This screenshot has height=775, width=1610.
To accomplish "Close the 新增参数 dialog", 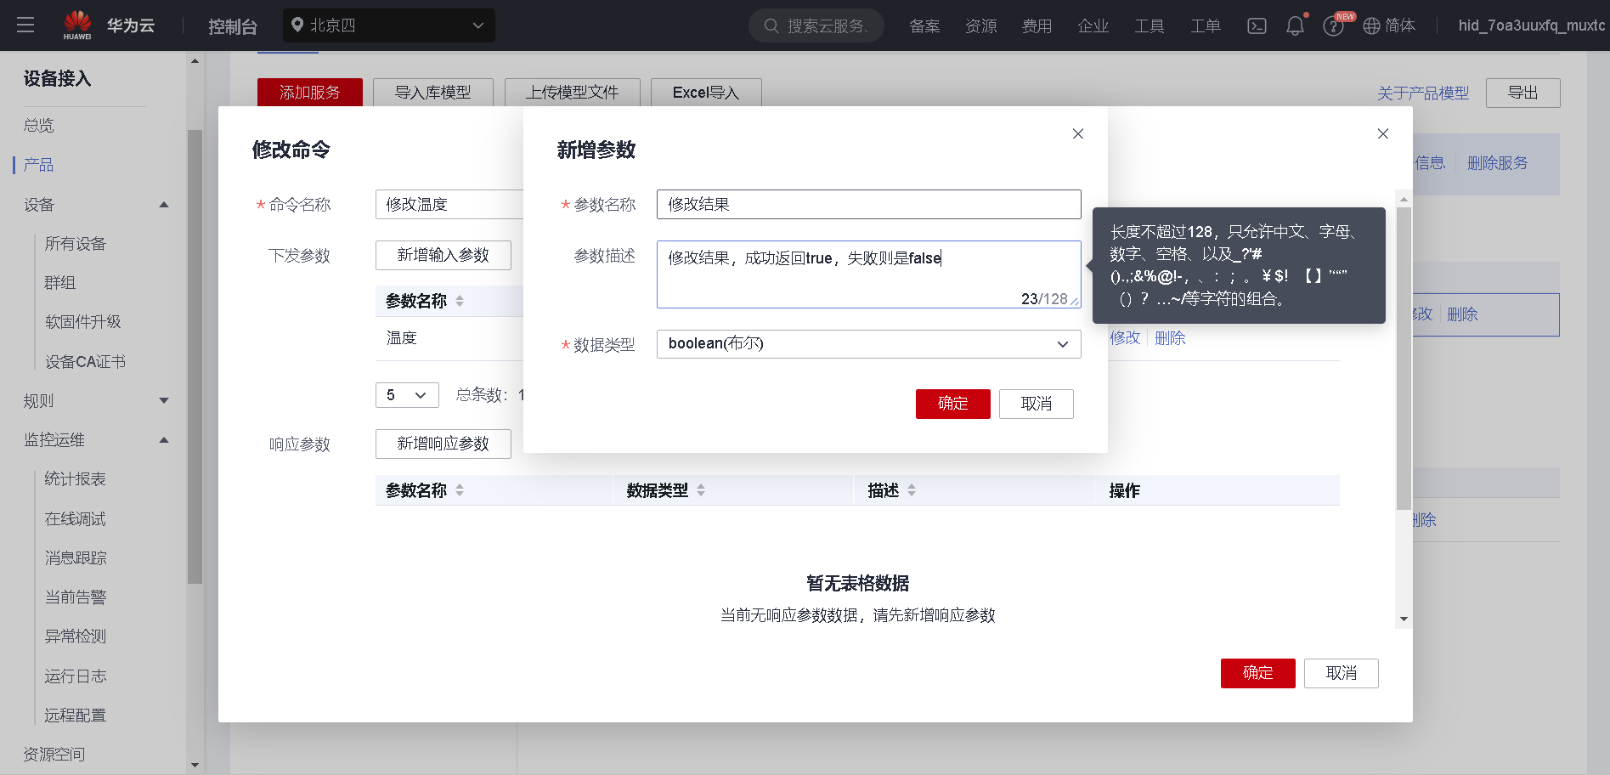I will tap(1078, 133).
